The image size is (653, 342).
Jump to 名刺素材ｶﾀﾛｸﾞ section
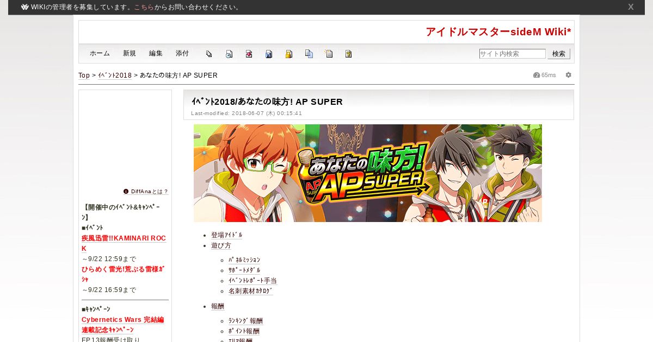coord(251,291)
